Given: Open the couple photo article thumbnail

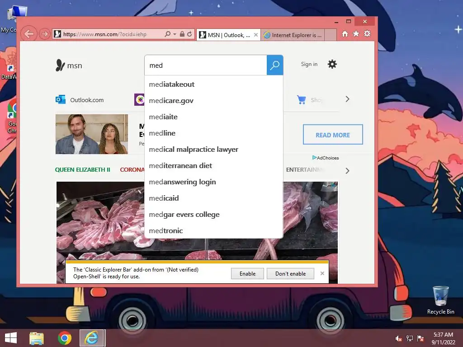Looking at the screenshot, I should tap(92, 134).
